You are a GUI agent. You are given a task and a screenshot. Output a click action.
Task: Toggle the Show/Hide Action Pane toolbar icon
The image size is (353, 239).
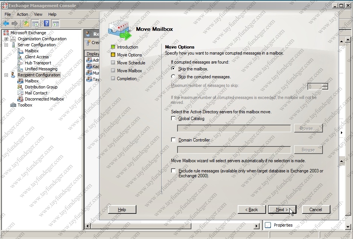coord(56,23)
